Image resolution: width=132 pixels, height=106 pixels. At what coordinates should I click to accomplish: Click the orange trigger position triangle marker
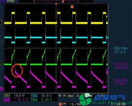click(56, 4)
